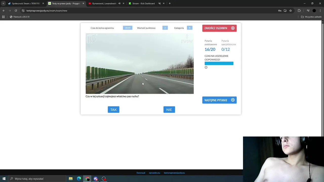The height and width of the screenshot is (182, 324).
Task: Click the Wartość punktowa value badge
Action: (x=165, y=28)
